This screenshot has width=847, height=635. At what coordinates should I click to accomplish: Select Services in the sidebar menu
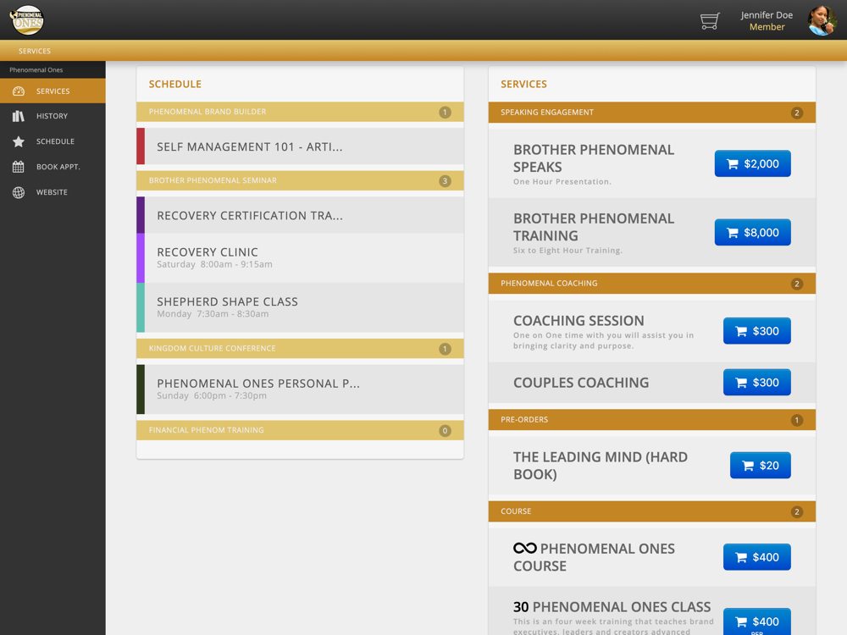53,91
